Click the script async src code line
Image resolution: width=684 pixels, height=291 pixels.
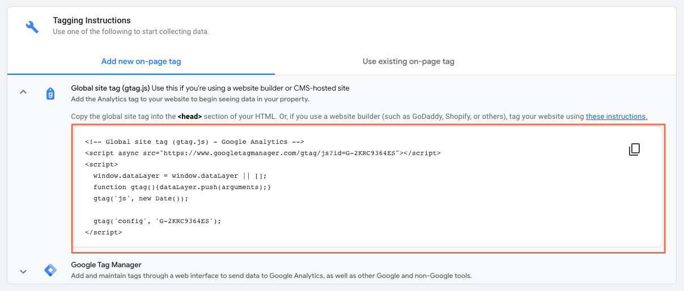262,153
